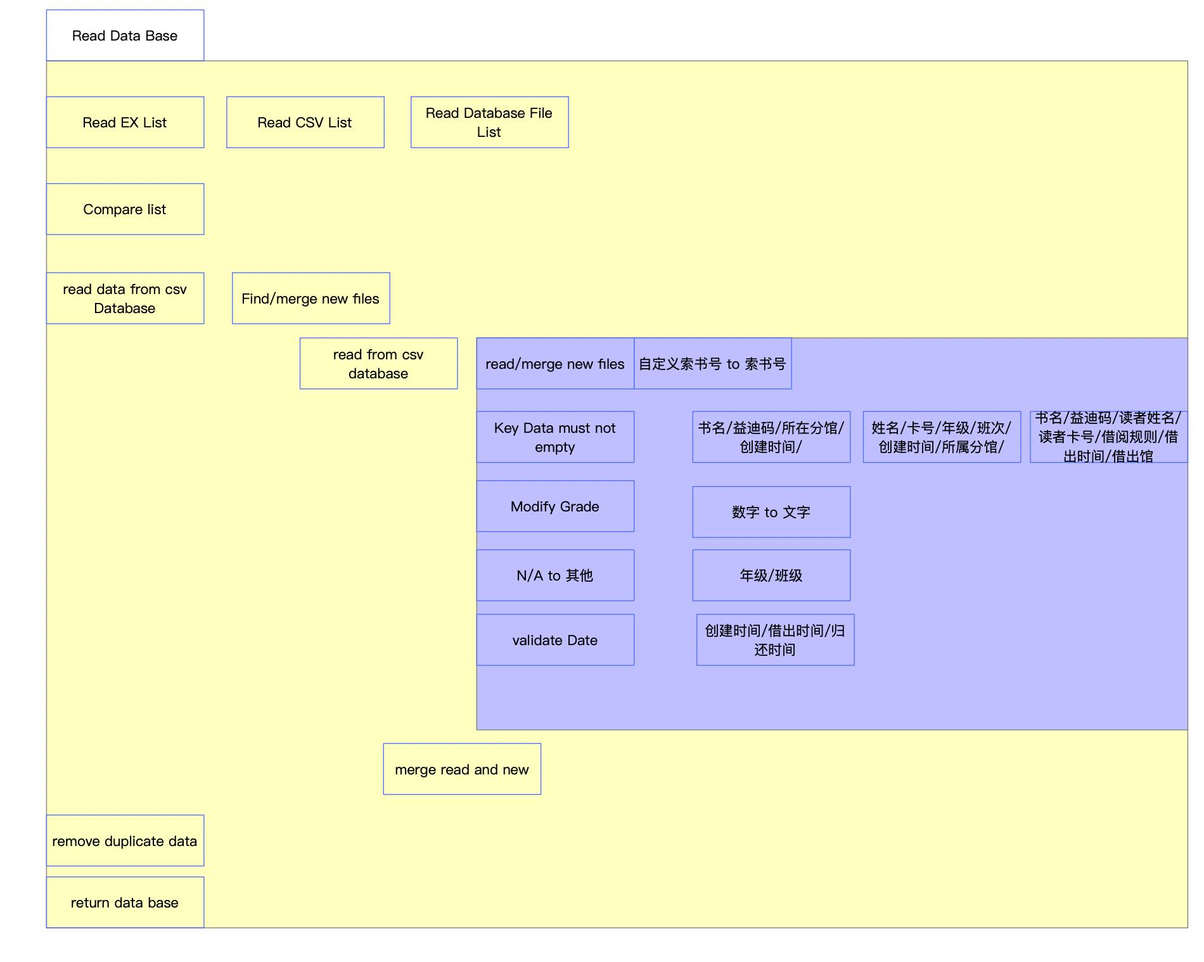The width and height of the screenshot is (1204, 962).
Task: Select the Find/merge new files box
Action: [x=311, y=298]
